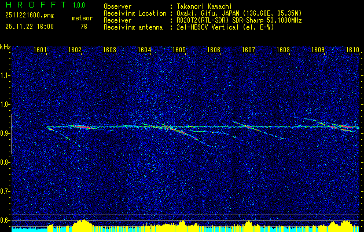Click the red meteor echo peak near 1602
This screenshot has height=232, width=364.
click(x=82, y=127)
